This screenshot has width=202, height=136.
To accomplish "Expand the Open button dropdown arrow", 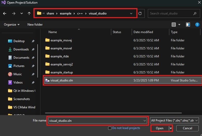I will [x=171, y=128].
